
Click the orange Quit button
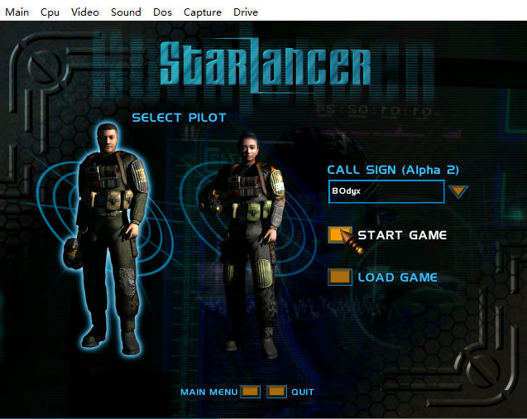click(x=276, y=392)
